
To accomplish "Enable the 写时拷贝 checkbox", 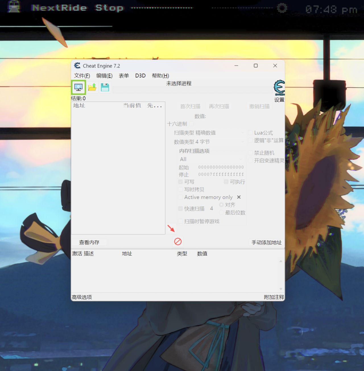I will tap(180, 189).
